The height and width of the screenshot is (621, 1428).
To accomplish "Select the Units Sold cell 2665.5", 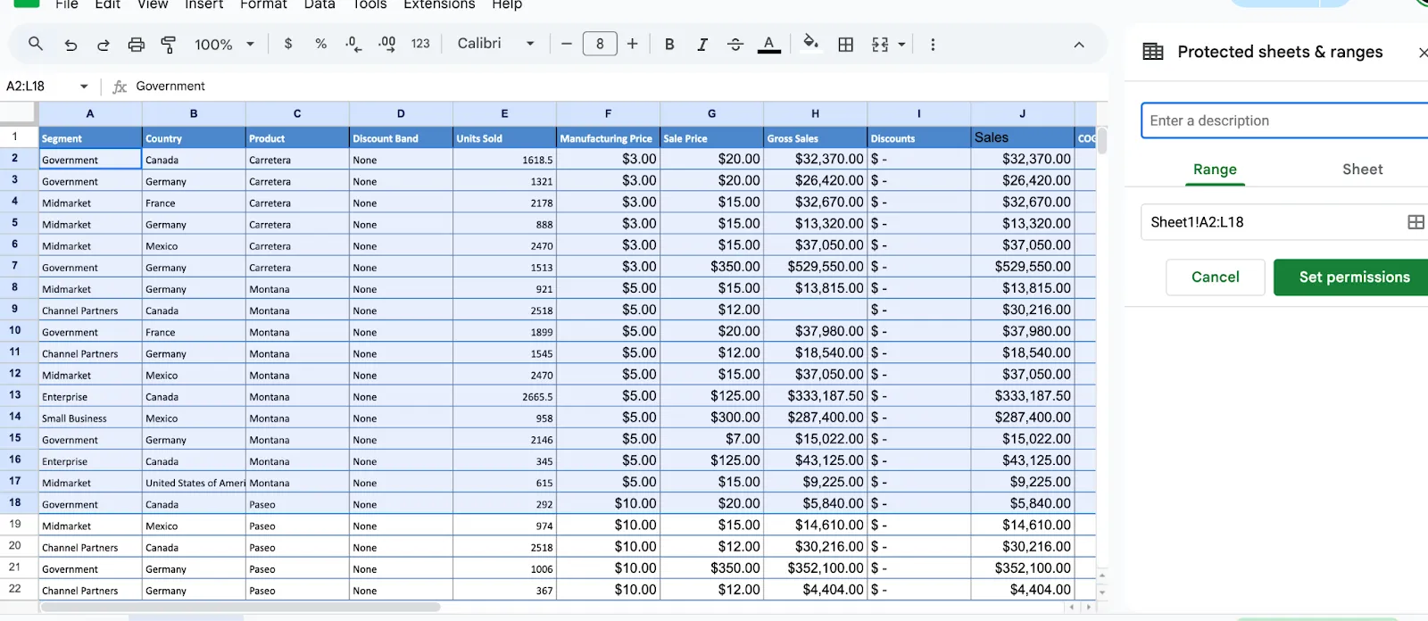I will 504,396.
